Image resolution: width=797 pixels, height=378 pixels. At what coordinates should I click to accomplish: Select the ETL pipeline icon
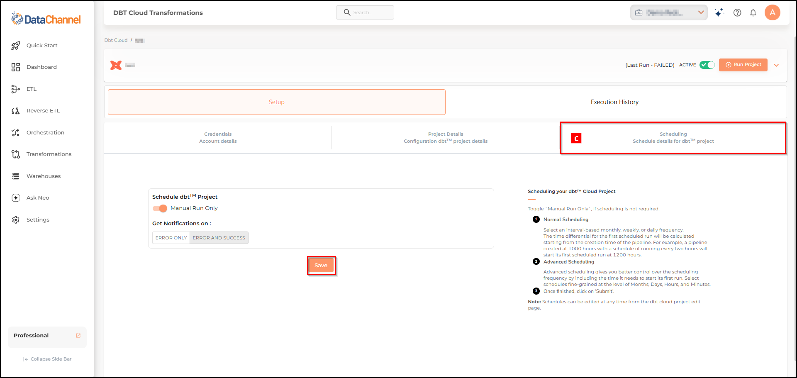click(x=16, y=89)
